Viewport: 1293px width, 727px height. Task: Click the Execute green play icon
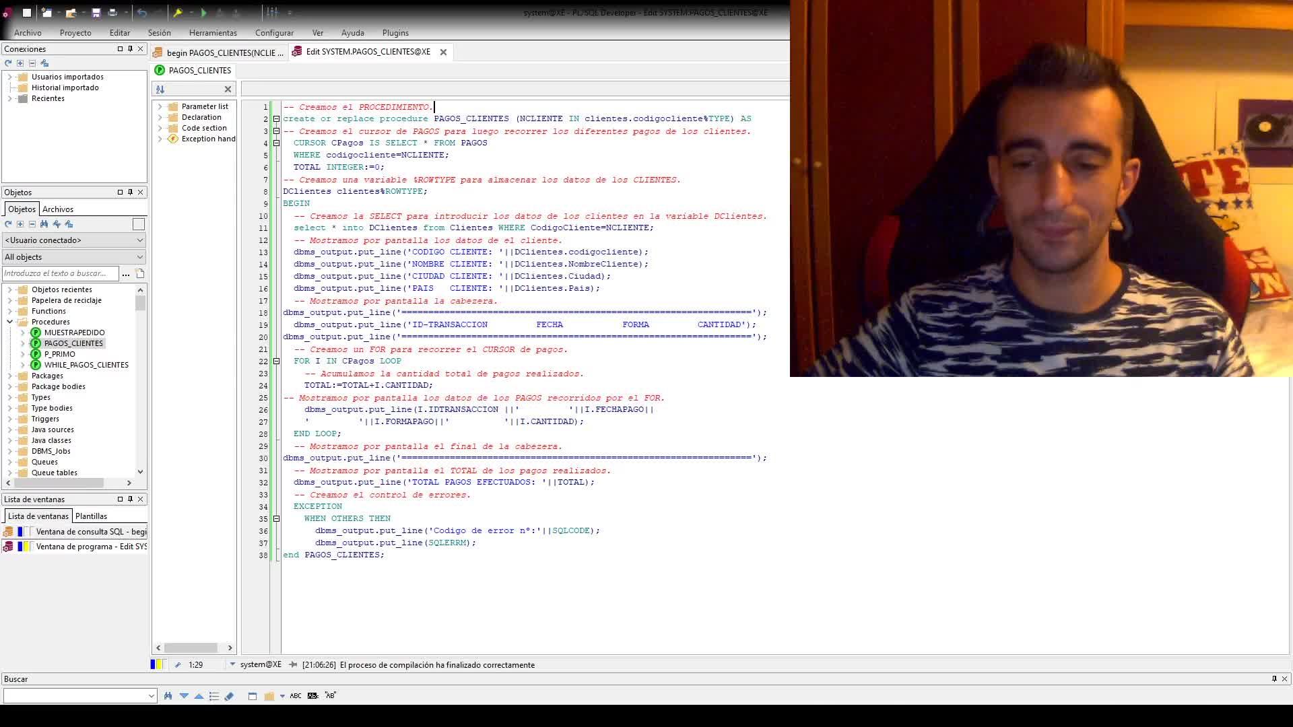point(203,12)
